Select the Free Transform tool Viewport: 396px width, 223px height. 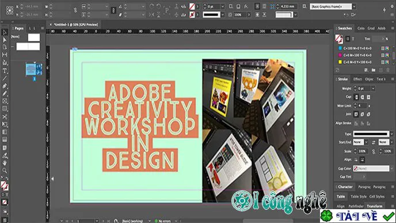click(x=5, y=124)
